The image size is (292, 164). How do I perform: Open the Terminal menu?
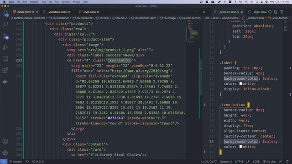(66, 2)
